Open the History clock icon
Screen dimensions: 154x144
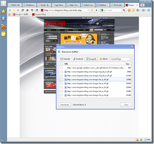click(37, 10)
